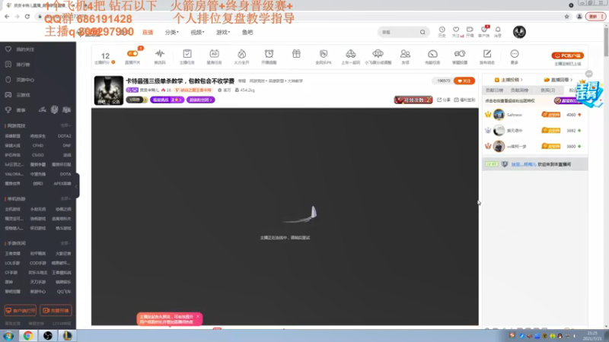This screenshot has height=342, width=609.
Task: Open the CFHD category link
Action: click(x=37, y=145)
